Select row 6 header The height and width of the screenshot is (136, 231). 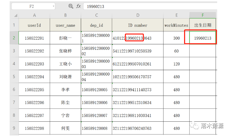(x=14, y=89)
